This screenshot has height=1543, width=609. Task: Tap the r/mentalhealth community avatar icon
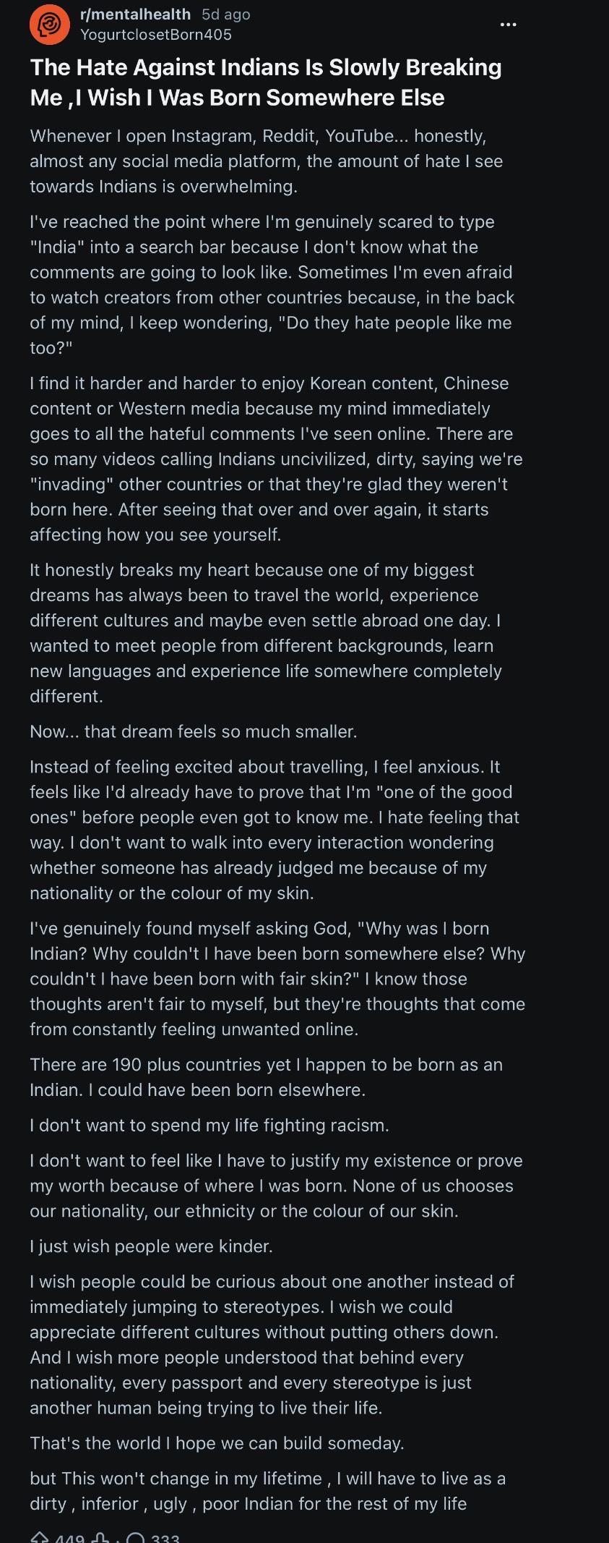point(49,24)
